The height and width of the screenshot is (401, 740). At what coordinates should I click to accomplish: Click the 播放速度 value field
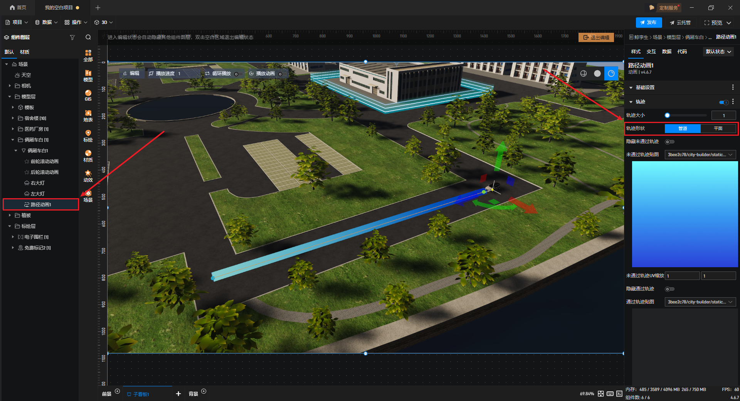pos(188,73)
